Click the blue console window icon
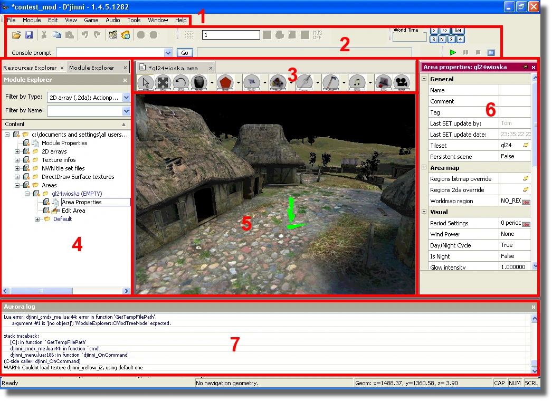 [x=491, y=52]
